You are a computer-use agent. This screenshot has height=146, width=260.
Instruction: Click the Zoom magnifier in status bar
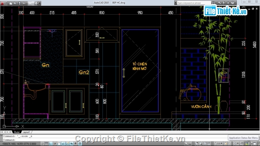pos(201,144)
